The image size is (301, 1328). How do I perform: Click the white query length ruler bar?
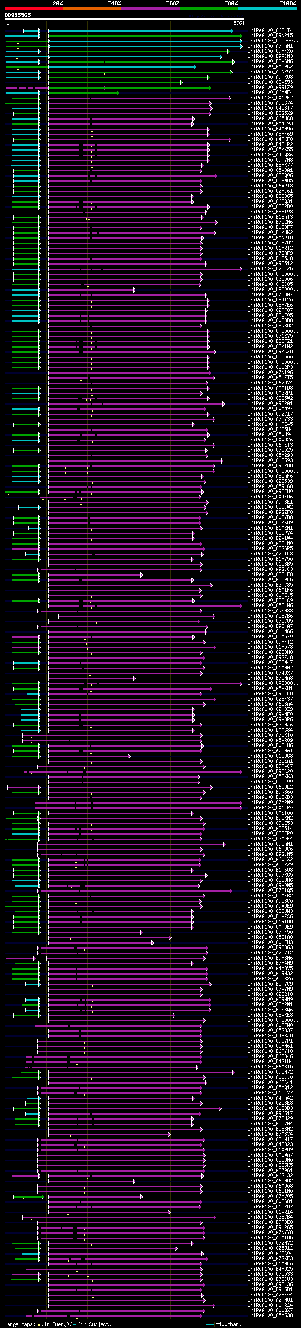pos(124,20)
